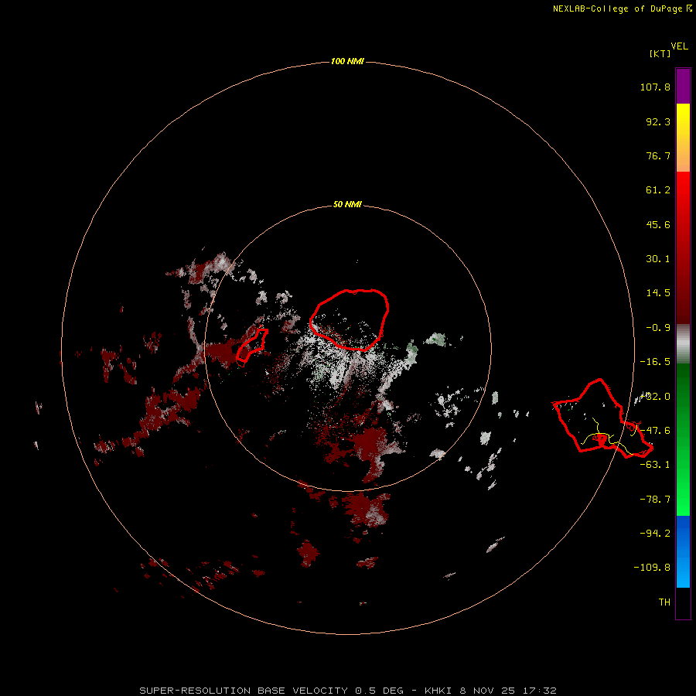The height and width of the screenshot is (696, 696).
Task: Click the -0.9 velocity scale value
Action: click(x=658, y=328)
